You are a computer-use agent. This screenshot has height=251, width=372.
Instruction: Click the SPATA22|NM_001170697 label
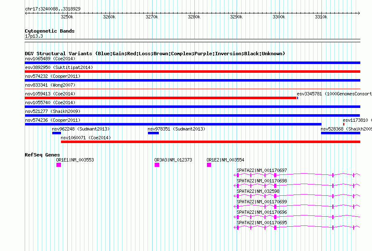(x=262, y=171)
